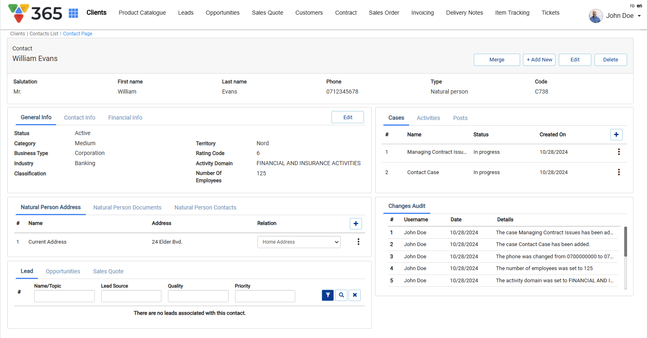Click the filter icon in Lead section
Viewport: 647px width, 338px height.
327,295
